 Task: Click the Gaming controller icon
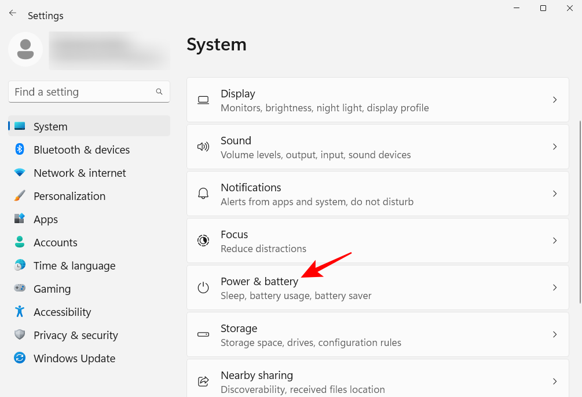20,289
